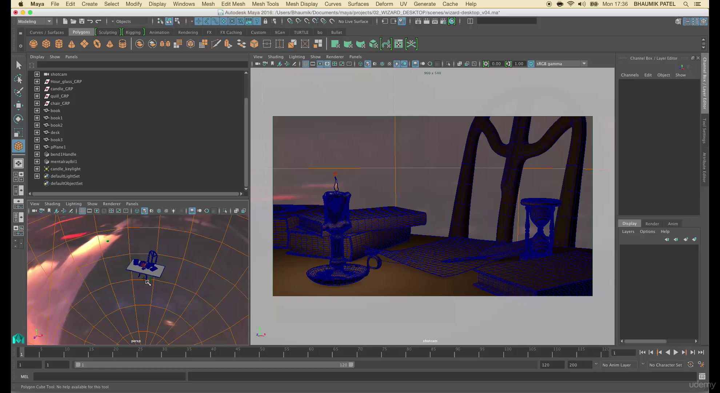
Task: Click the Polygon Pyramid shelf icon
Action: [x=110, y=44]
